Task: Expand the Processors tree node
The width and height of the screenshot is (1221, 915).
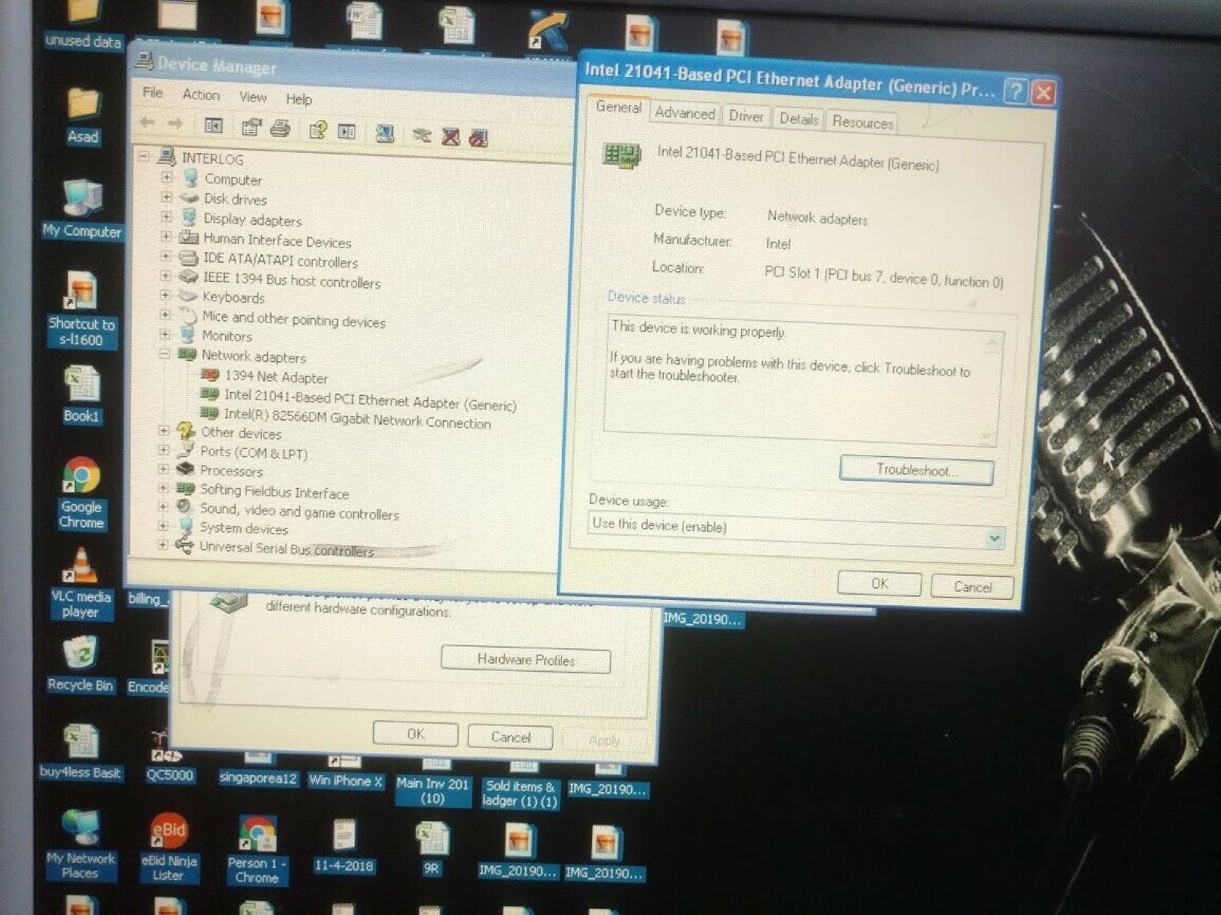Action: [163, 469]
